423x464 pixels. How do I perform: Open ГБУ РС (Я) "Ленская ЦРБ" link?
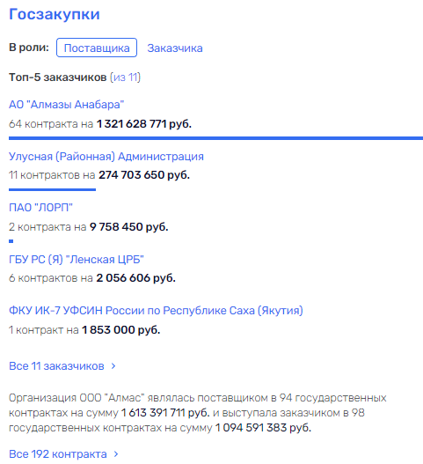[x=77, y=259]
